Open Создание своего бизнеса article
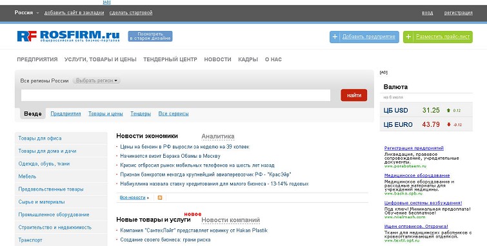487x246 pixels. tap(165, 240)
